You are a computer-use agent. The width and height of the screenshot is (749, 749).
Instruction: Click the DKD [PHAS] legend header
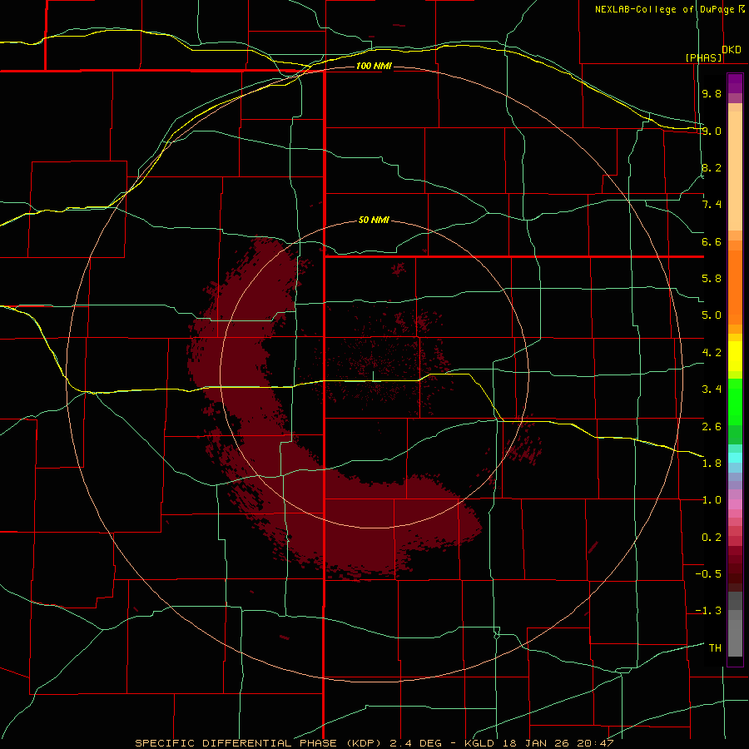[x=712, y=53]
